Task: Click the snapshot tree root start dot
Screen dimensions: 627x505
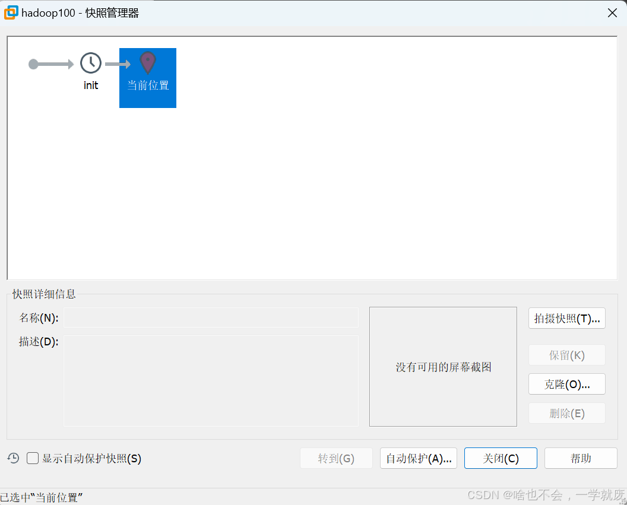Action: (x=34, y=64)
